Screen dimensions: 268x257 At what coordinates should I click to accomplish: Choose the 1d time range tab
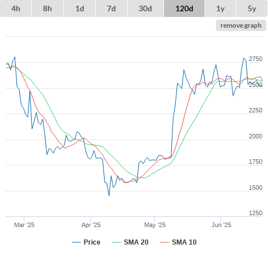click(x=80, y=8)
